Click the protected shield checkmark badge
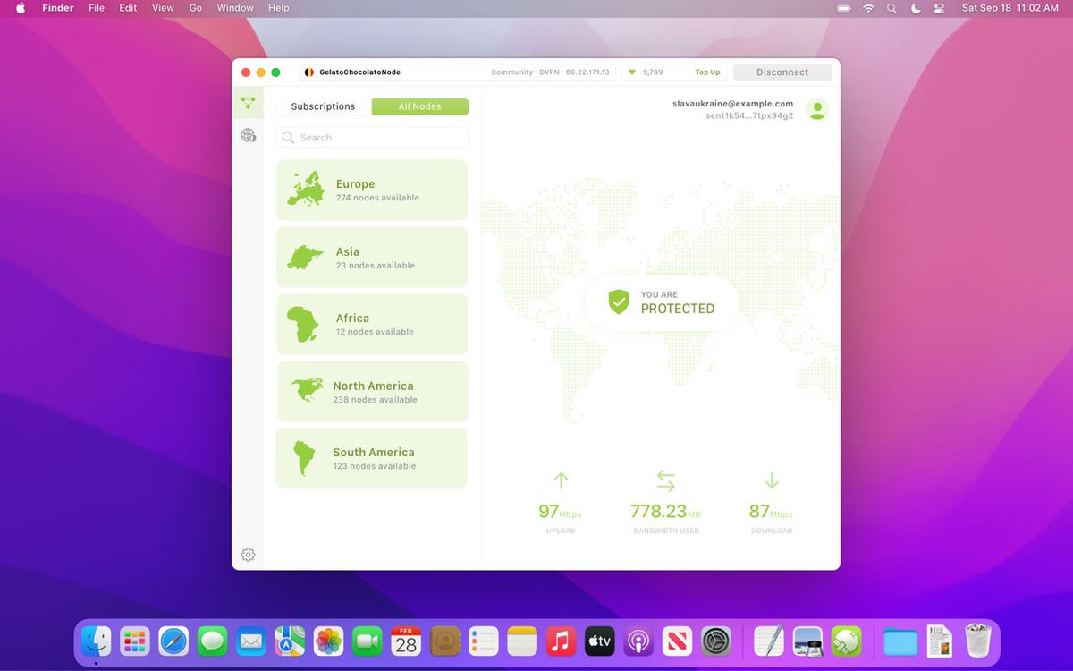This screenshot has width=1073, height=671. click(x=619, y=301)
